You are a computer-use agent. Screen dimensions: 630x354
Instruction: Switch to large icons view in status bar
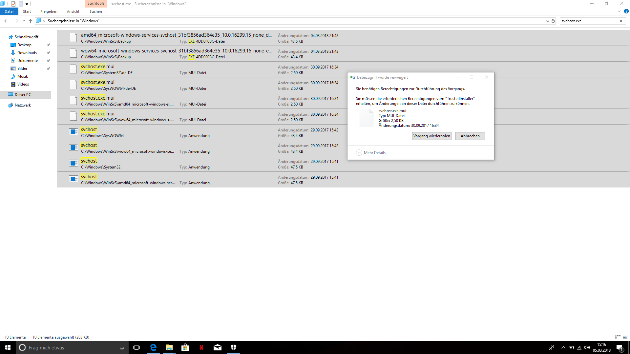click(x=625, y=337)
